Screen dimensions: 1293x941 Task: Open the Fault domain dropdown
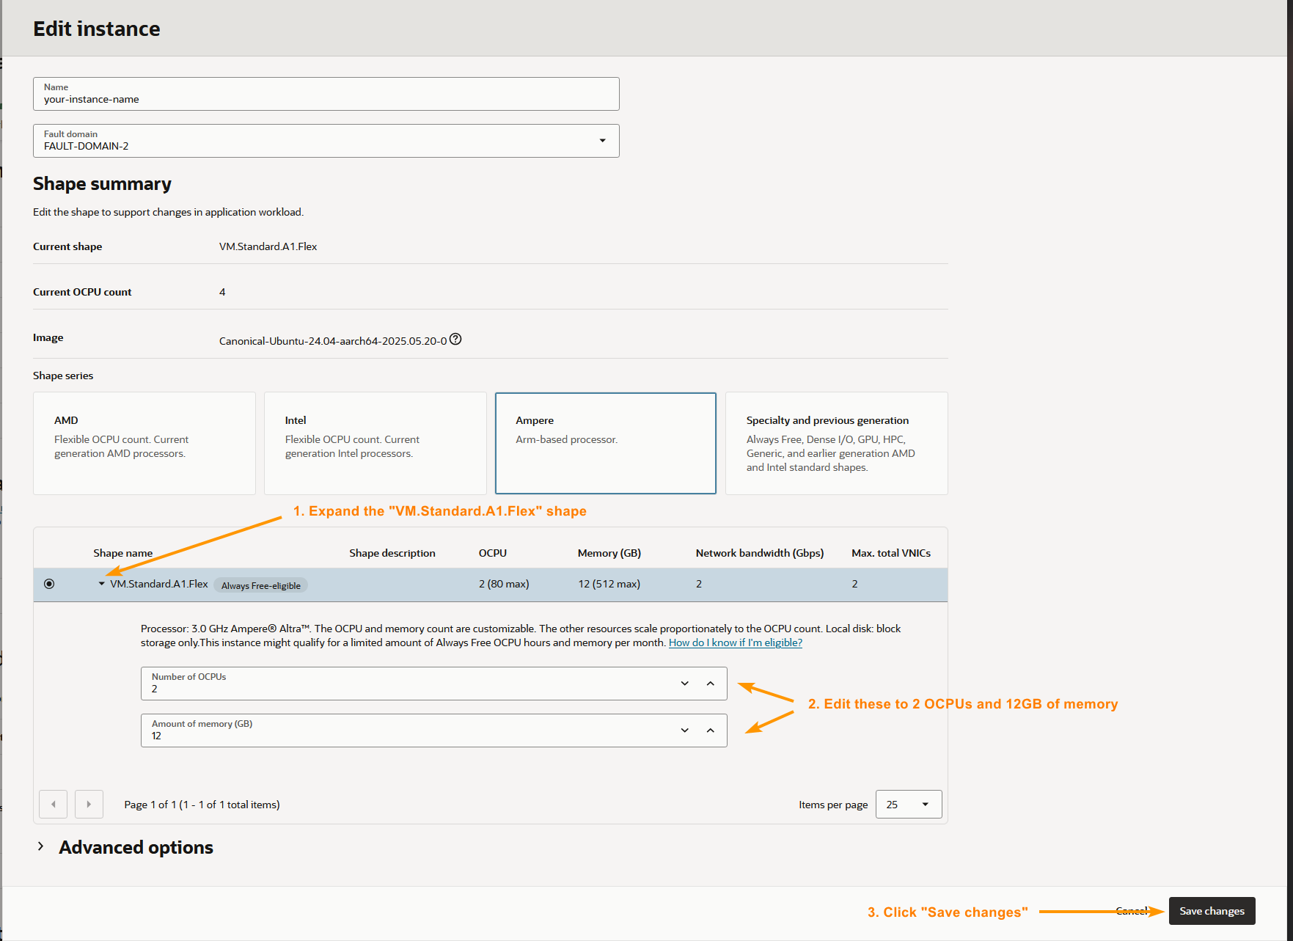326,141
